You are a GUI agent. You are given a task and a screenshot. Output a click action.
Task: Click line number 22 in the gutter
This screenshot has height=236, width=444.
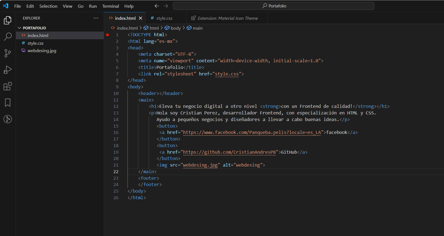[116, 172]
